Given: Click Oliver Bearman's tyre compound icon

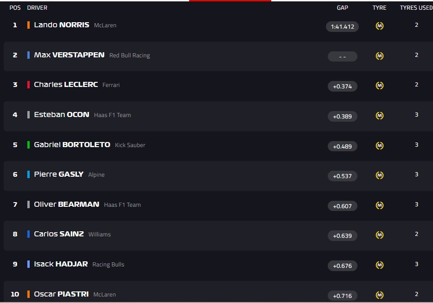Looking at the screenshot, I should [x=379, y=205].
